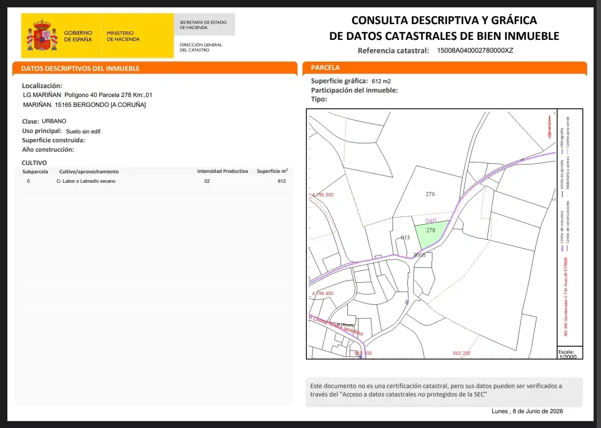The width and height of the screenshot is (601, 428).
Task: Click the date 'Lunes , 8 de Junio de 2026'
Action: tap(527, 411)
